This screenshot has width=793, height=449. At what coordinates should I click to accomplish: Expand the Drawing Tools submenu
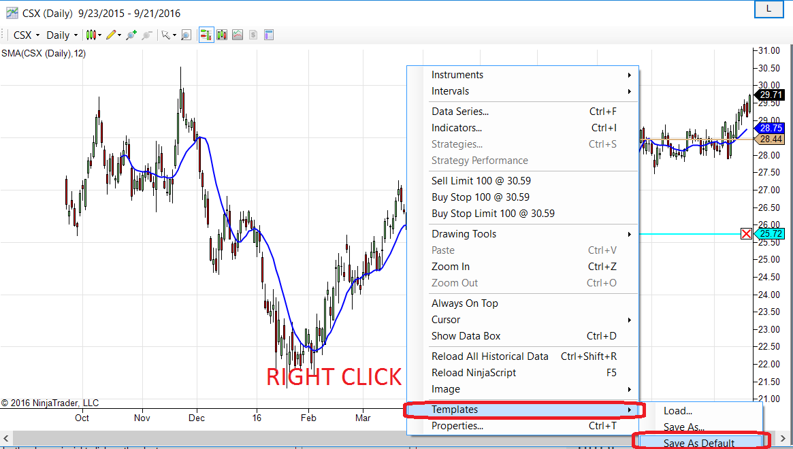(x=523, y=234)
